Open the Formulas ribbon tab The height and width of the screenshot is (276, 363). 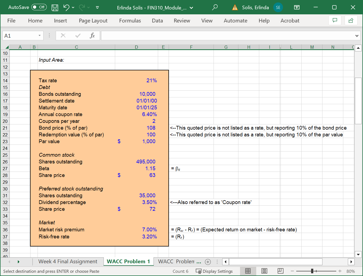(130, 21)
